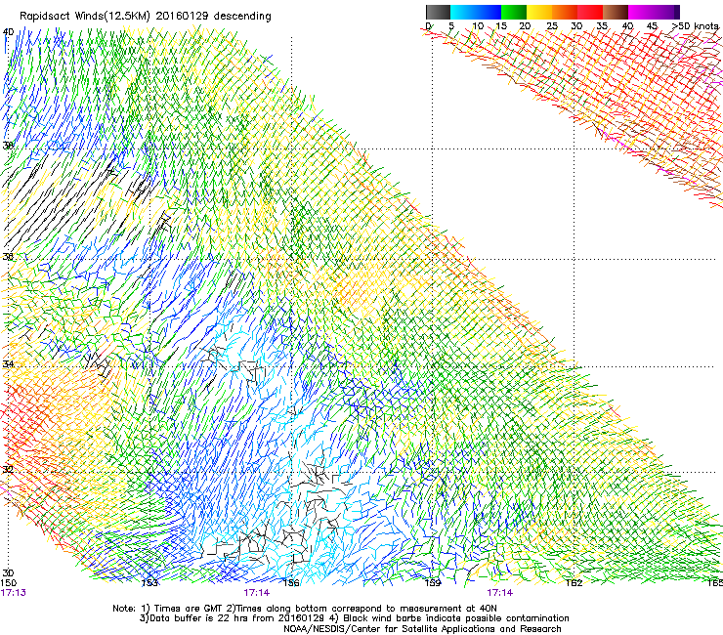Click the red 30-35 knots legend segment
The height and width of the screenshot is (635, 723).
coord(590,12)
